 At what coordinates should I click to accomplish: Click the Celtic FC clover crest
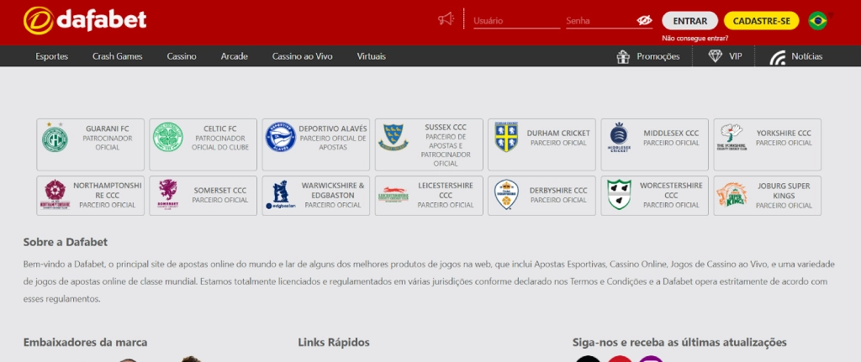(167, 138)
